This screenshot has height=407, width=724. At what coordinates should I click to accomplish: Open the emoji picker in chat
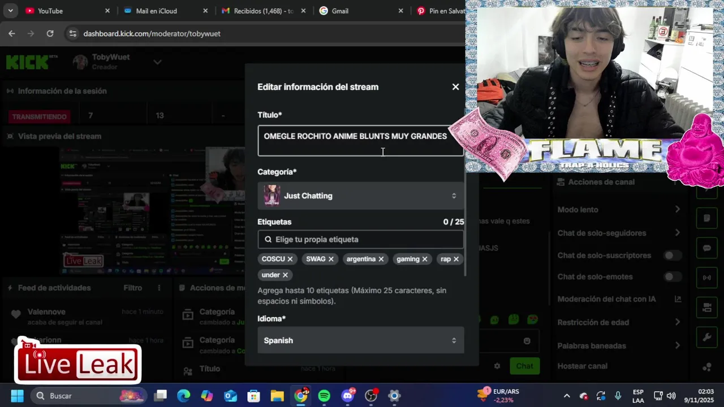click(x=527, y=341)
